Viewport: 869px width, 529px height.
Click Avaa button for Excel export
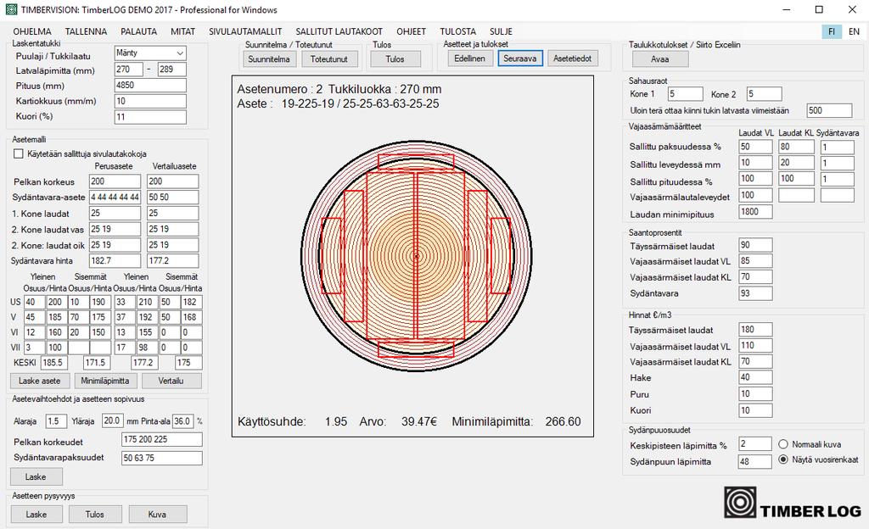[x=660, y=59]
